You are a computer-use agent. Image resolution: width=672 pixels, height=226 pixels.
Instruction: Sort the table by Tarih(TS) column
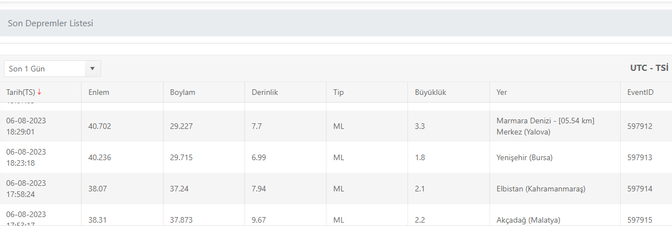[19, 92]
